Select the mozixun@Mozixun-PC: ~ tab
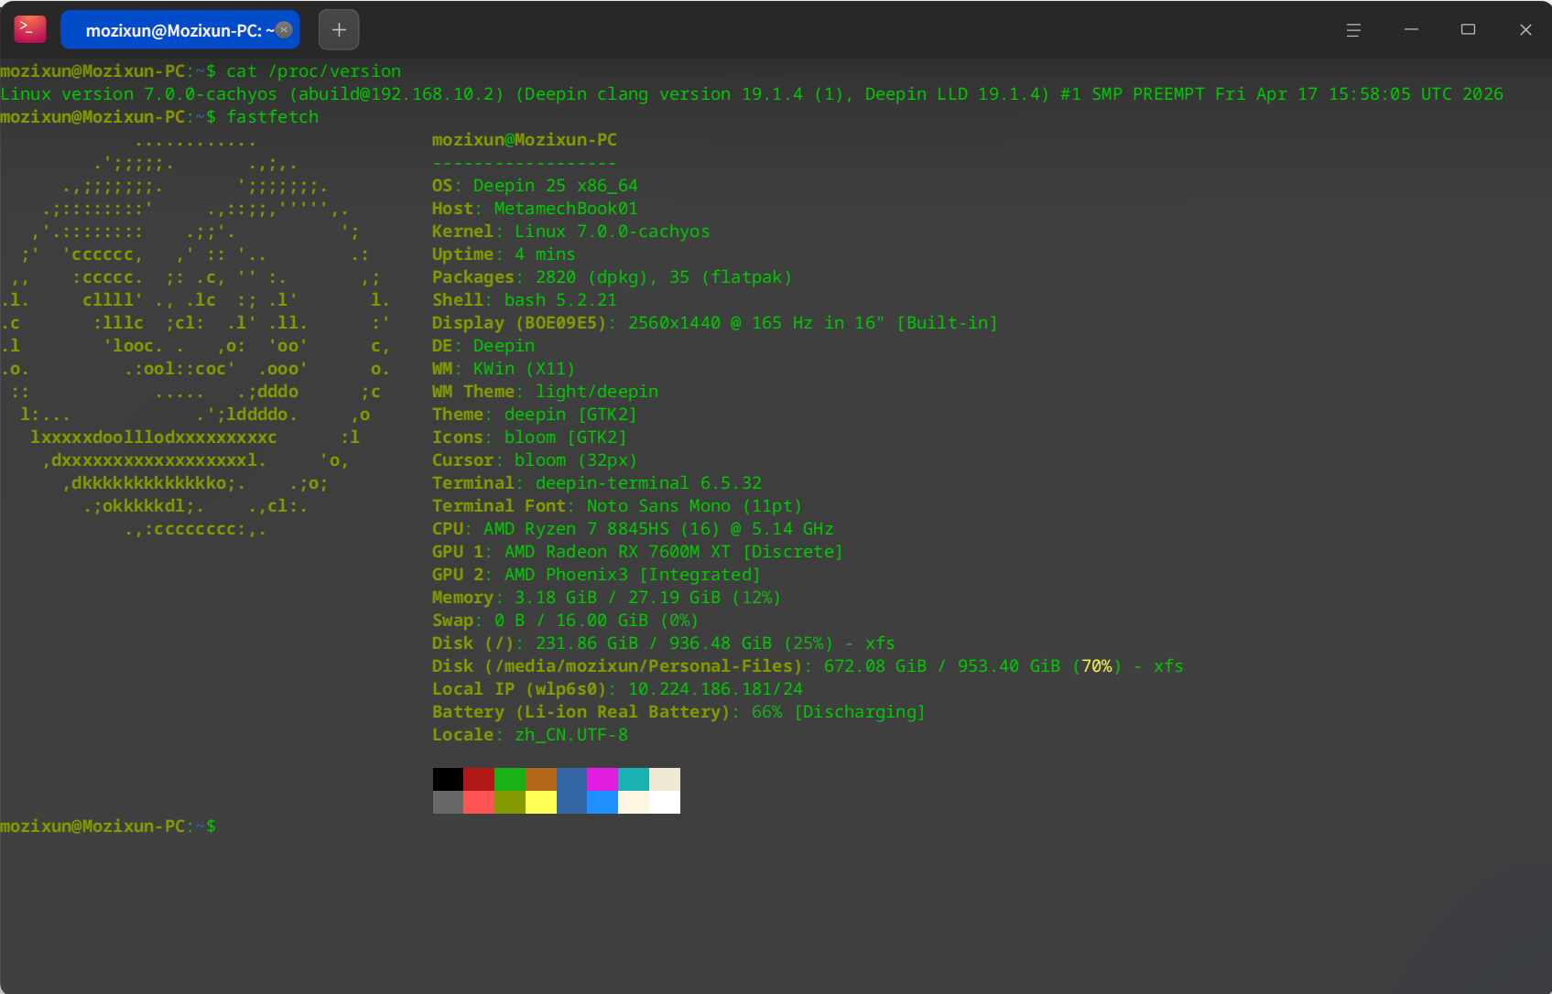1552x994 pixels. (179, 30)
